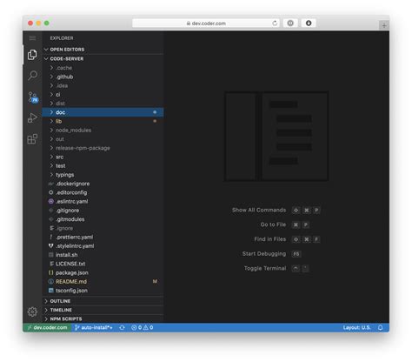Image resolution: width=412 pixels, height=362 pixels.
Task: Open the hamburger application menu
Action: 32,38
